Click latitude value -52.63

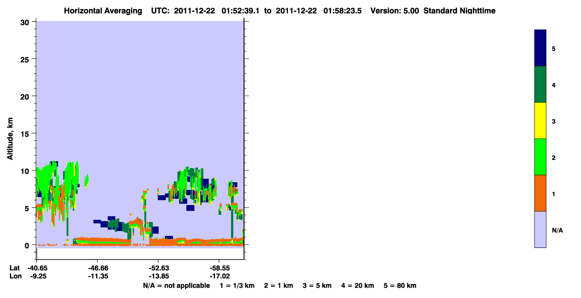(x=158, y=268)
